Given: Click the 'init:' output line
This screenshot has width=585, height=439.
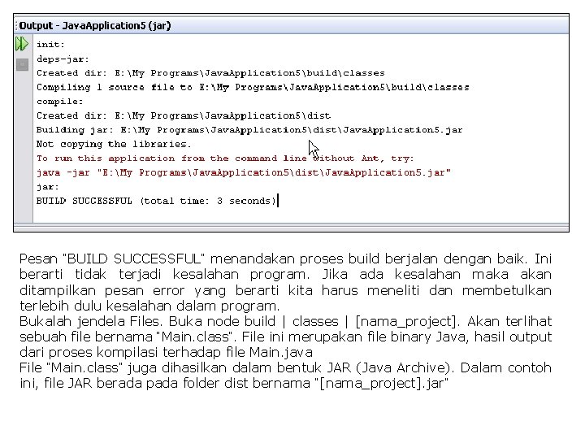Looking at the screenshot, I should click(x=50, y=45).
